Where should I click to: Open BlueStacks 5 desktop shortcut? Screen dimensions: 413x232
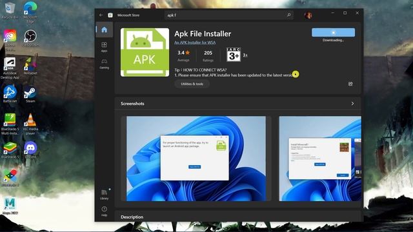click(x=10, y=150)
